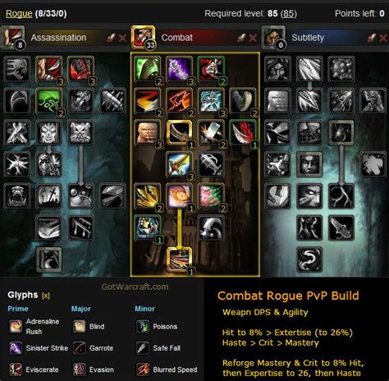The height and width of the screenshot is (381, 389).
Task: Click the Eviscerate glyph icon
Action: click(x=16, y=370)
